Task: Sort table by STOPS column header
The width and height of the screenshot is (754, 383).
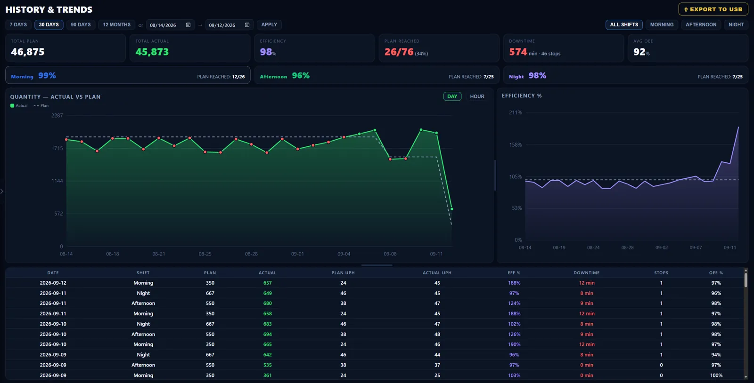Action: (x=661, y=273)
